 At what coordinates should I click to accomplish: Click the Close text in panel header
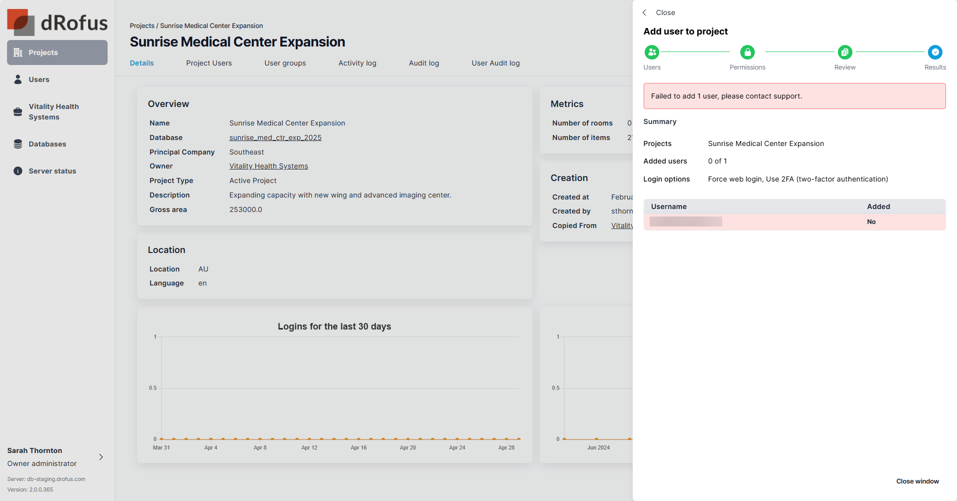pos(665,12)
